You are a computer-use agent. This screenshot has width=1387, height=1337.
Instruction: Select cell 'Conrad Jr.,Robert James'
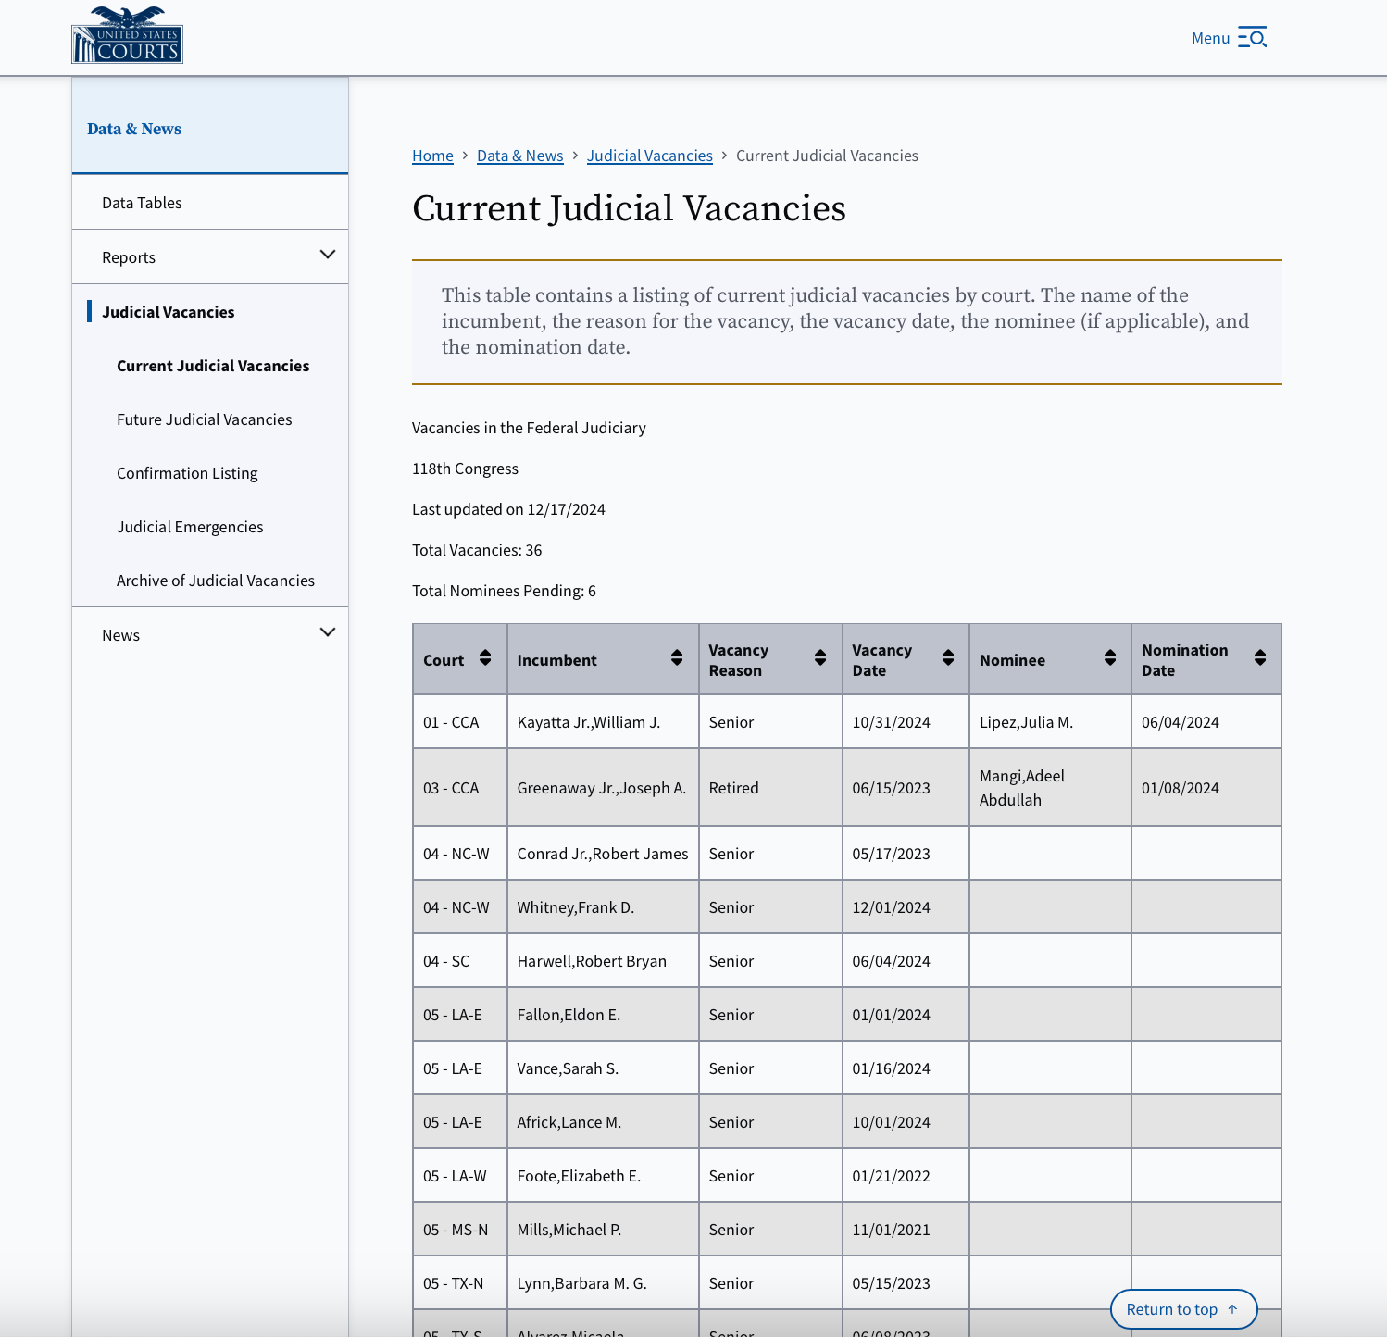click(603, 854)
